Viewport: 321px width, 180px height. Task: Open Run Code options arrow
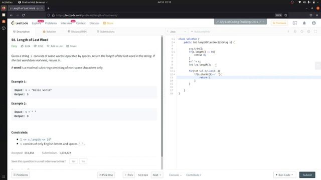tap(292, 175)
